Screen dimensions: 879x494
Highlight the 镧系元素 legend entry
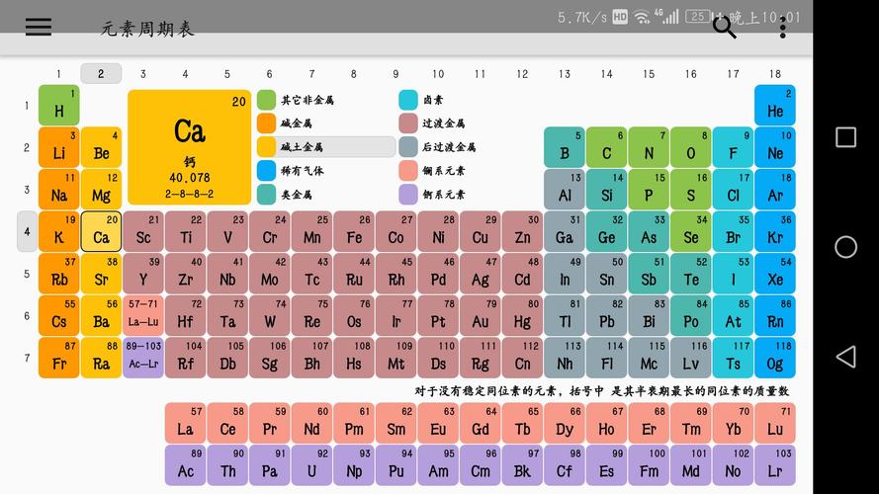(432, 170)
